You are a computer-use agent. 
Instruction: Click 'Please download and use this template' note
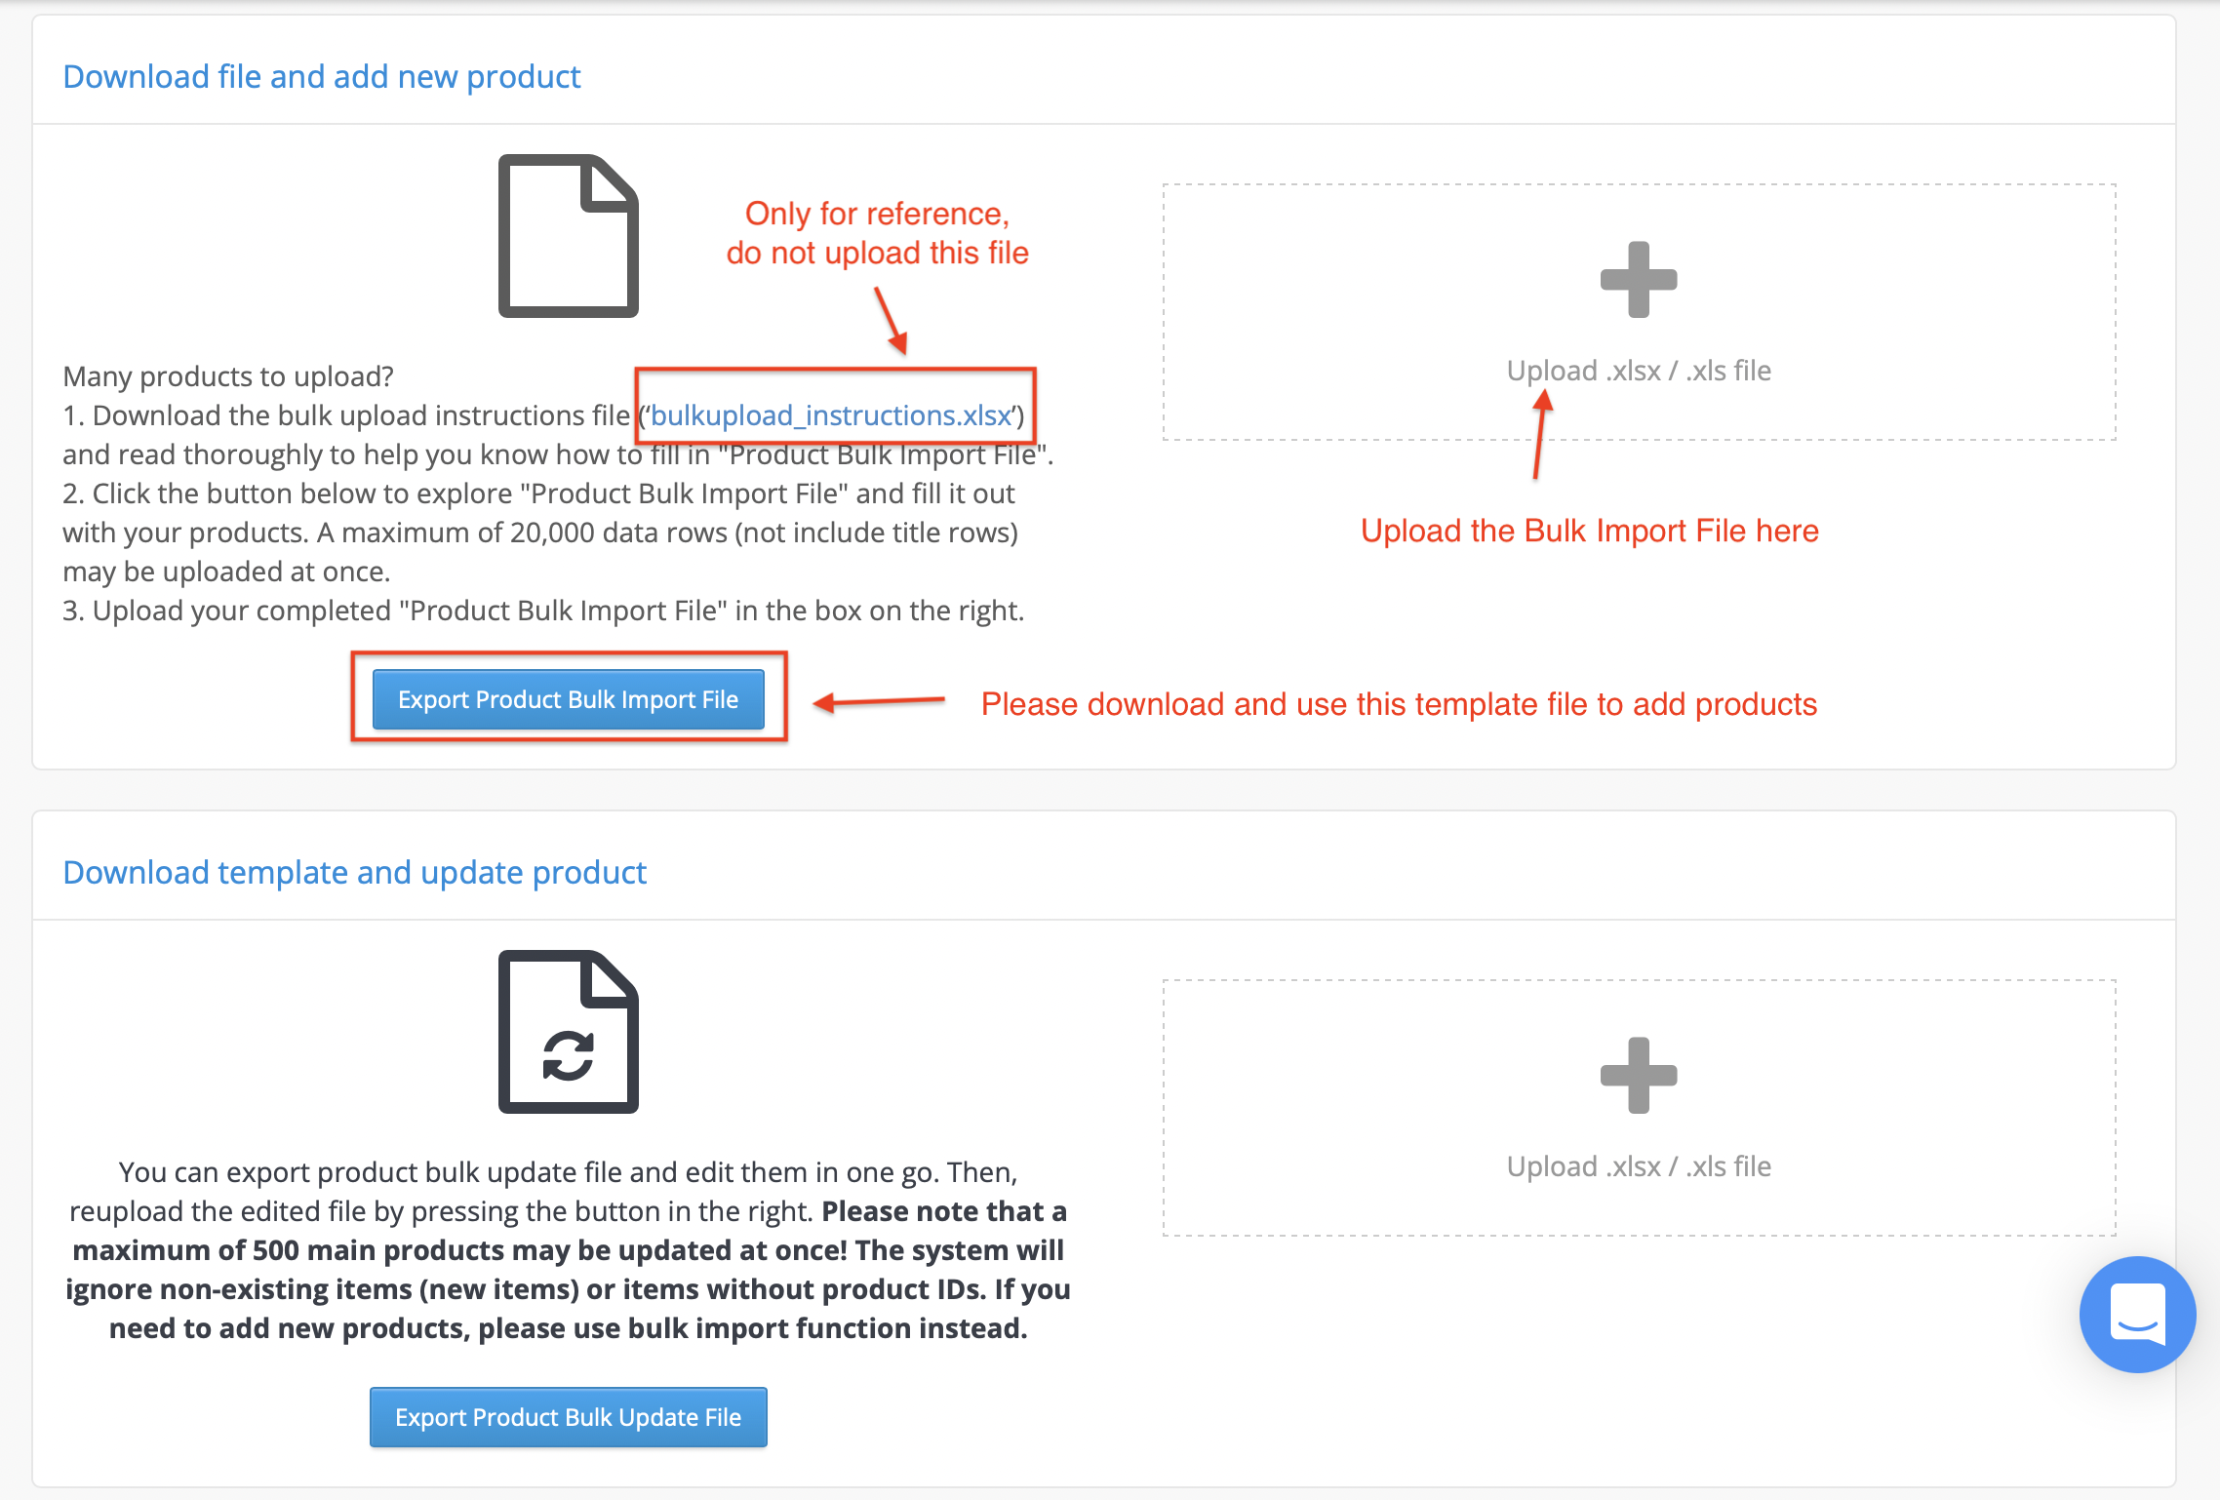tap(1399, 704)
